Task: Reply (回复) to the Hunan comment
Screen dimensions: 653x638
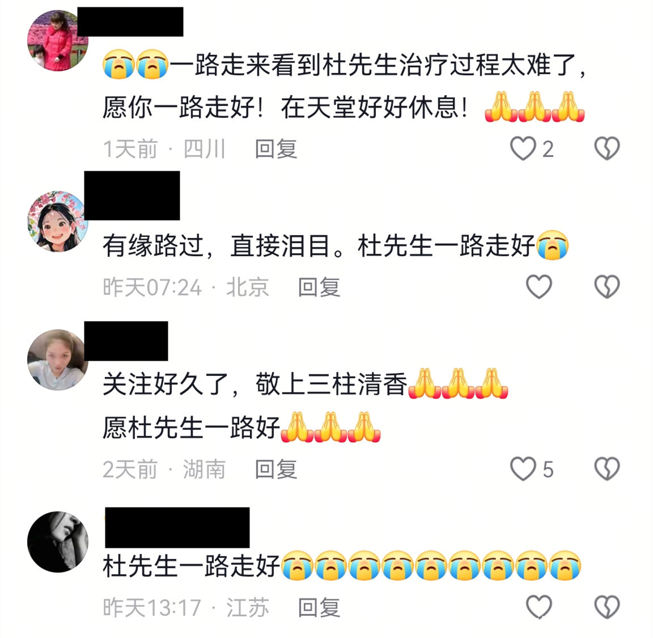Action: point(276,469)
